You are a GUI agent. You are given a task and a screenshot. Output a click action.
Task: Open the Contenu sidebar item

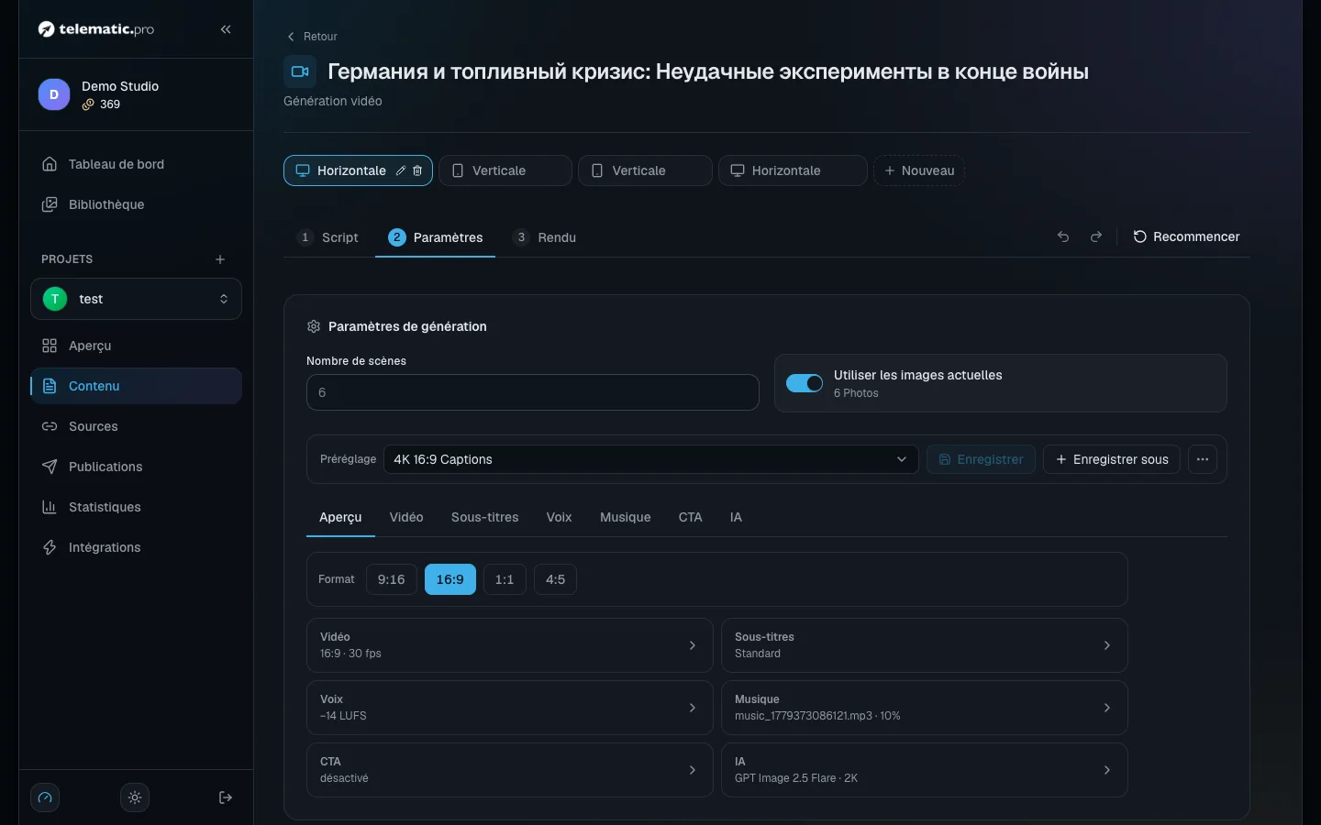click(x=136, y=386)
